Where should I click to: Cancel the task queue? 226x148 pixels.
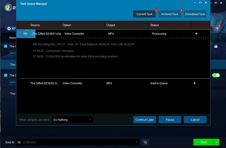tap(195, 120)
